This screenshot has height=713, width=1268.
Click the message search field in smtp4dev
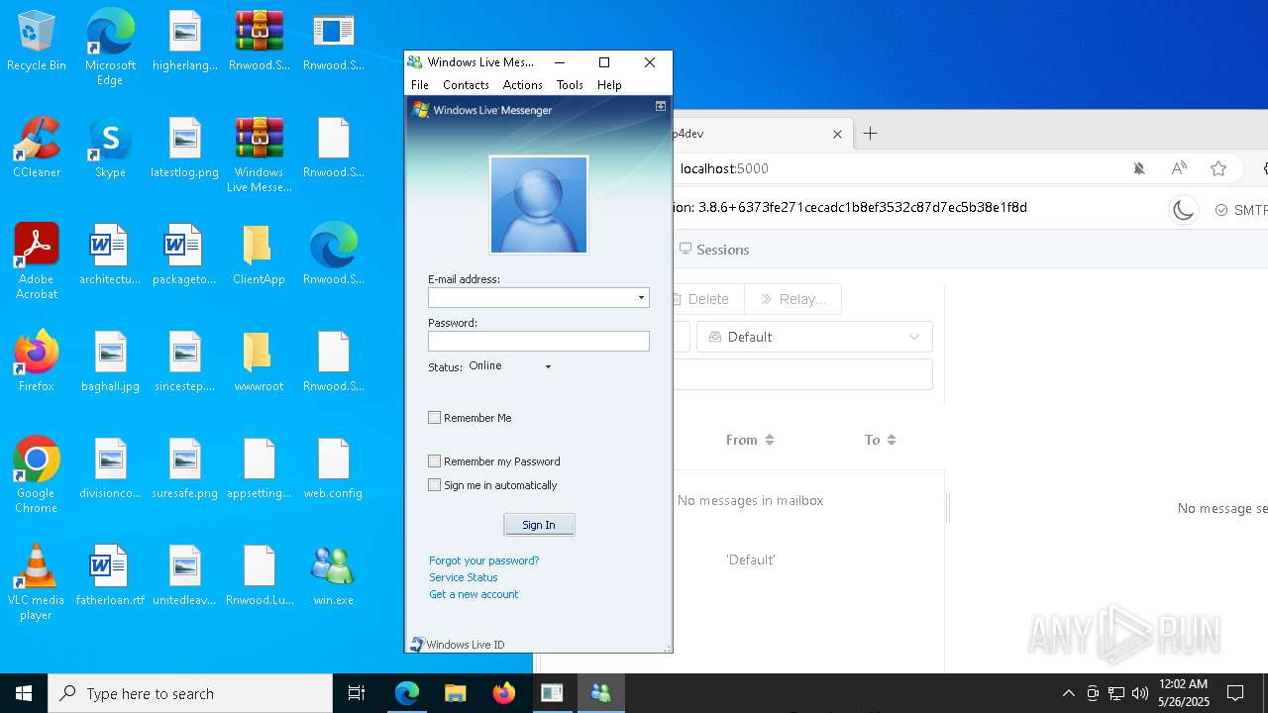pyautogui.click(x=803, y=374)
